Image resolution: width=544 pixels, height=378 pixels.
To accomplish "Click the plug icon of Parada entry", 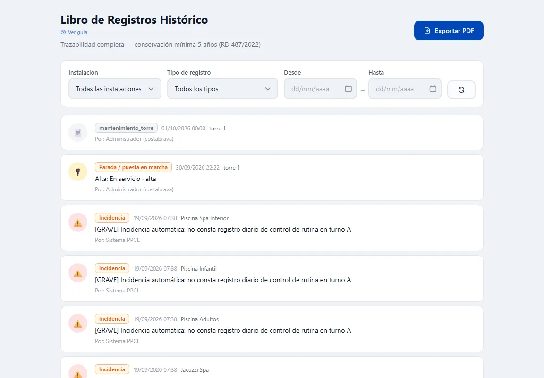I will pyautogui.click(x=78, y=172).
